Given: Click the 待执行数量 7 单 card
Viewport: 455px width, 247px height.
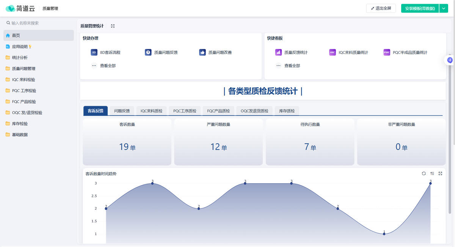Looking at the screenshot, I should point(310,142).
